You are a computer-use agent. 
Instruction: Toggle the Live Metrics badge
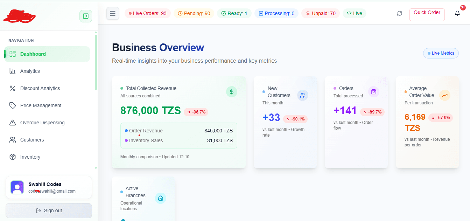[x=441, y=53]
